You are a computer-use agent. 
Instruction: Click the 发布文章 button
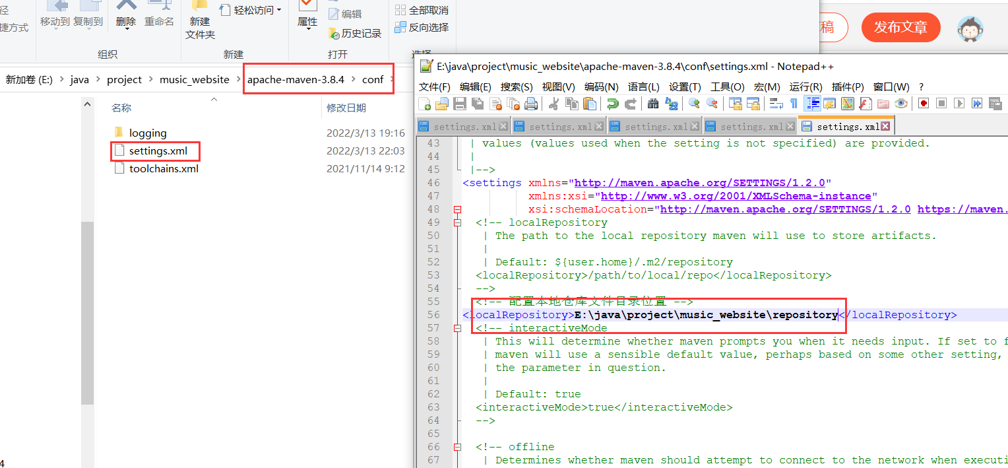pos(901,27)
